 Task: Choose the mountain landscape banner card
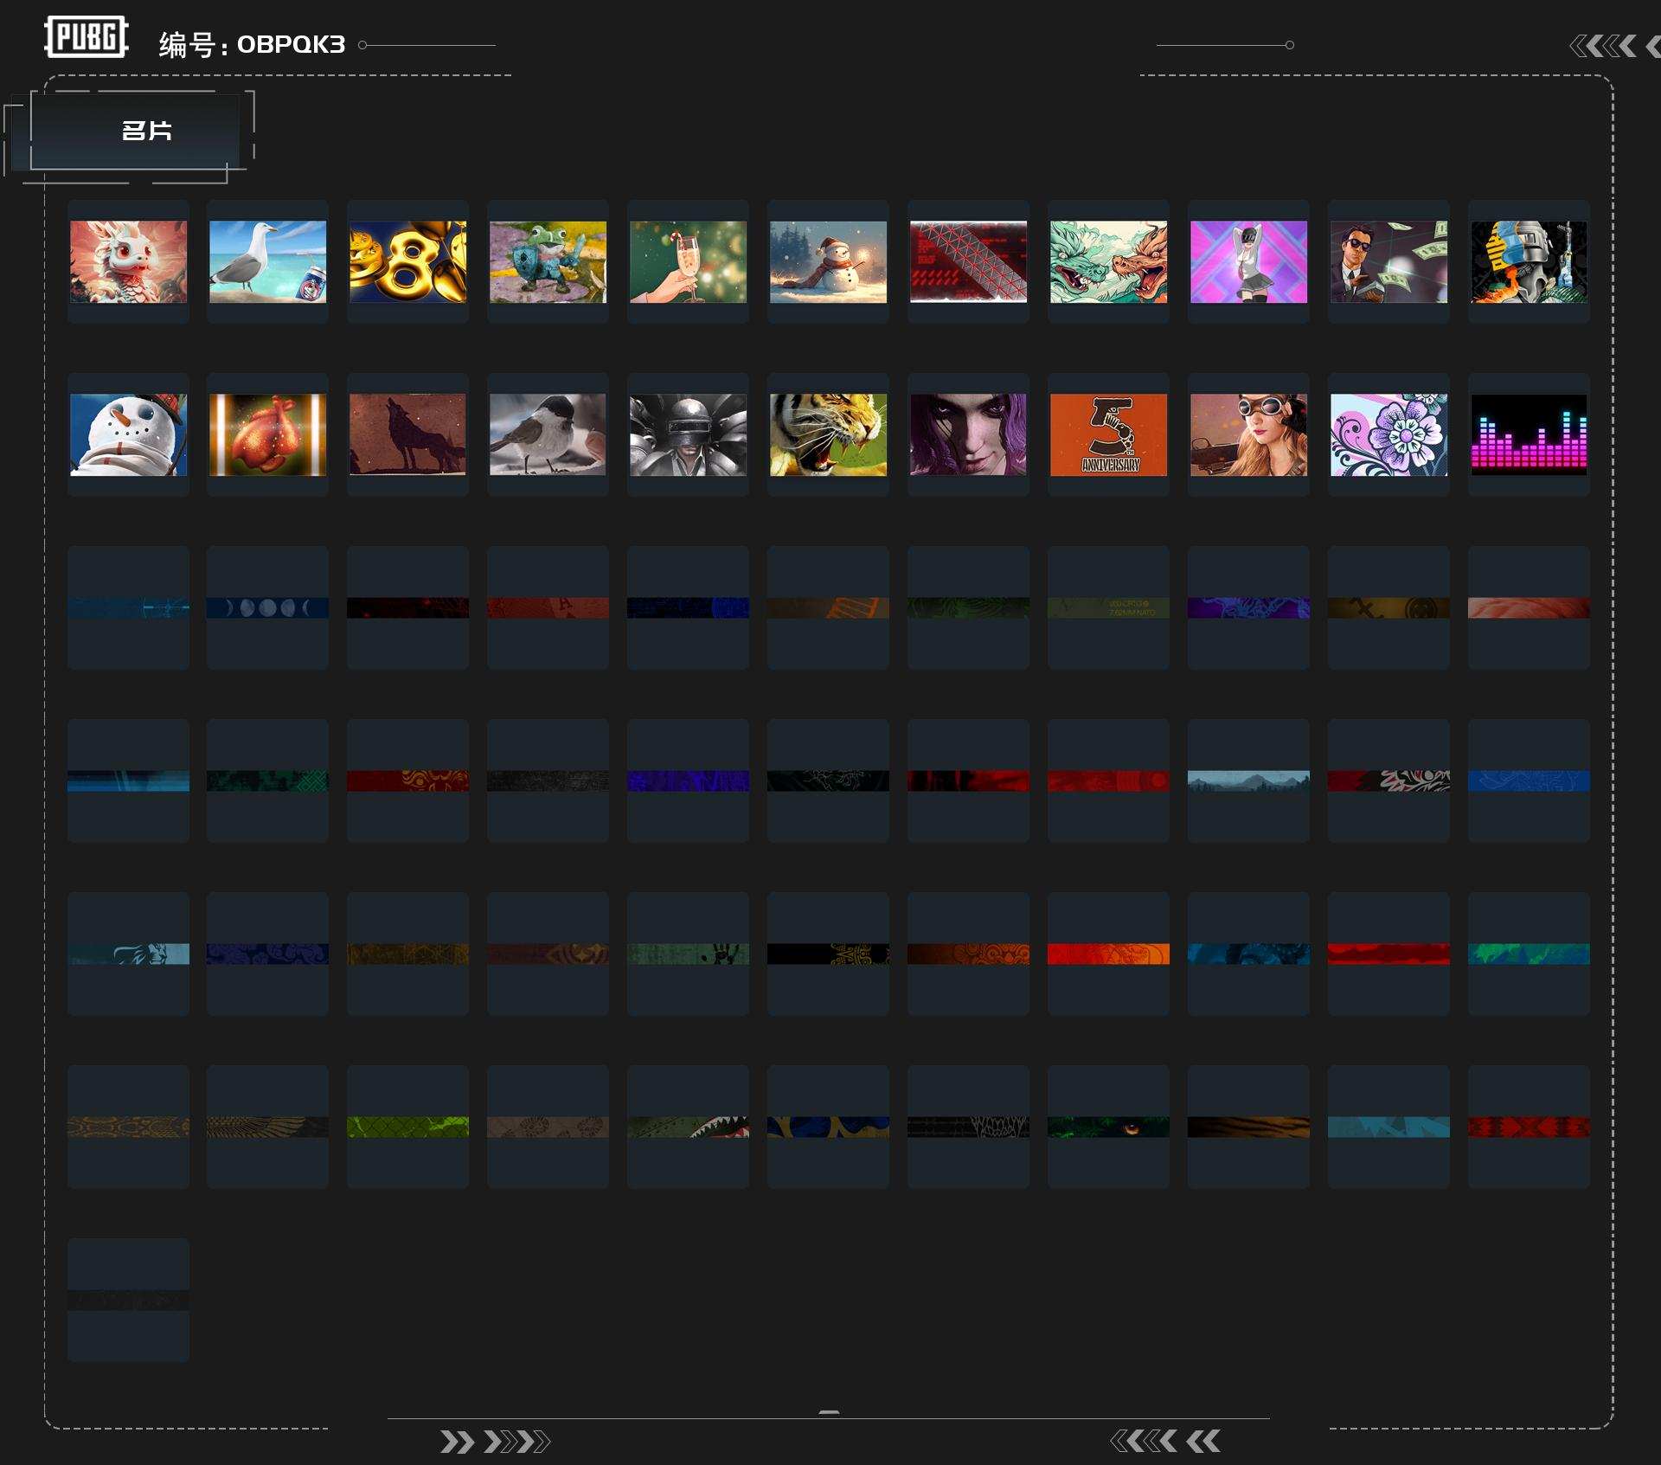pos(1249,781)
